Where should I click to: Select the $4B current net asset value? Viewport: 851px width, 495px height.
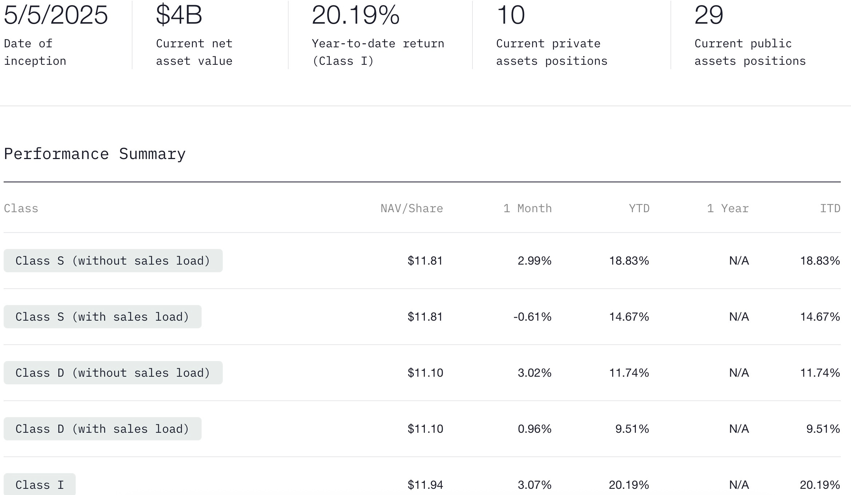(x=179, y=15)
